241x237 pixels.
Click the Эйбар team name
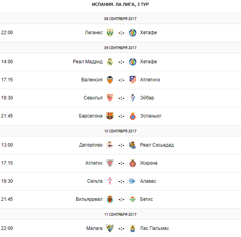tap(147, 98)
